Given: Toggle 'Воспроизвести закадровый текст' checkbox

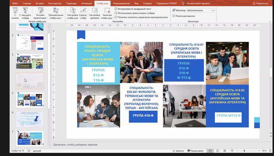Looking at the screenshot, I should pyautogui.click(x=116, y=9).
